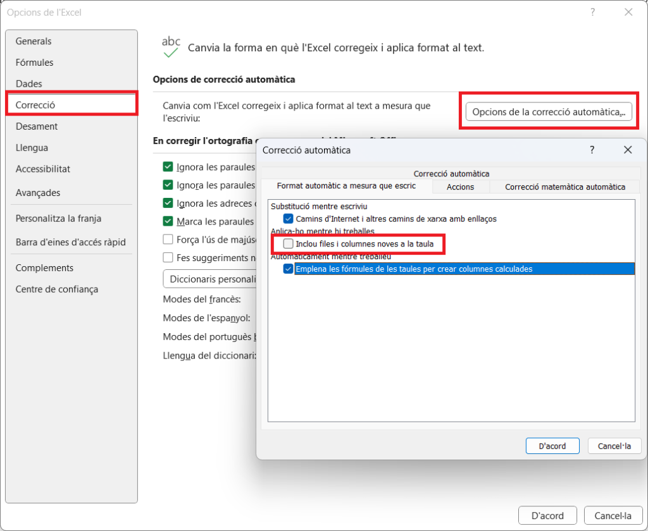Confirm with D'acord in Correcció automàtica dialog
The image size is (648, 531).
pos(552,446)
